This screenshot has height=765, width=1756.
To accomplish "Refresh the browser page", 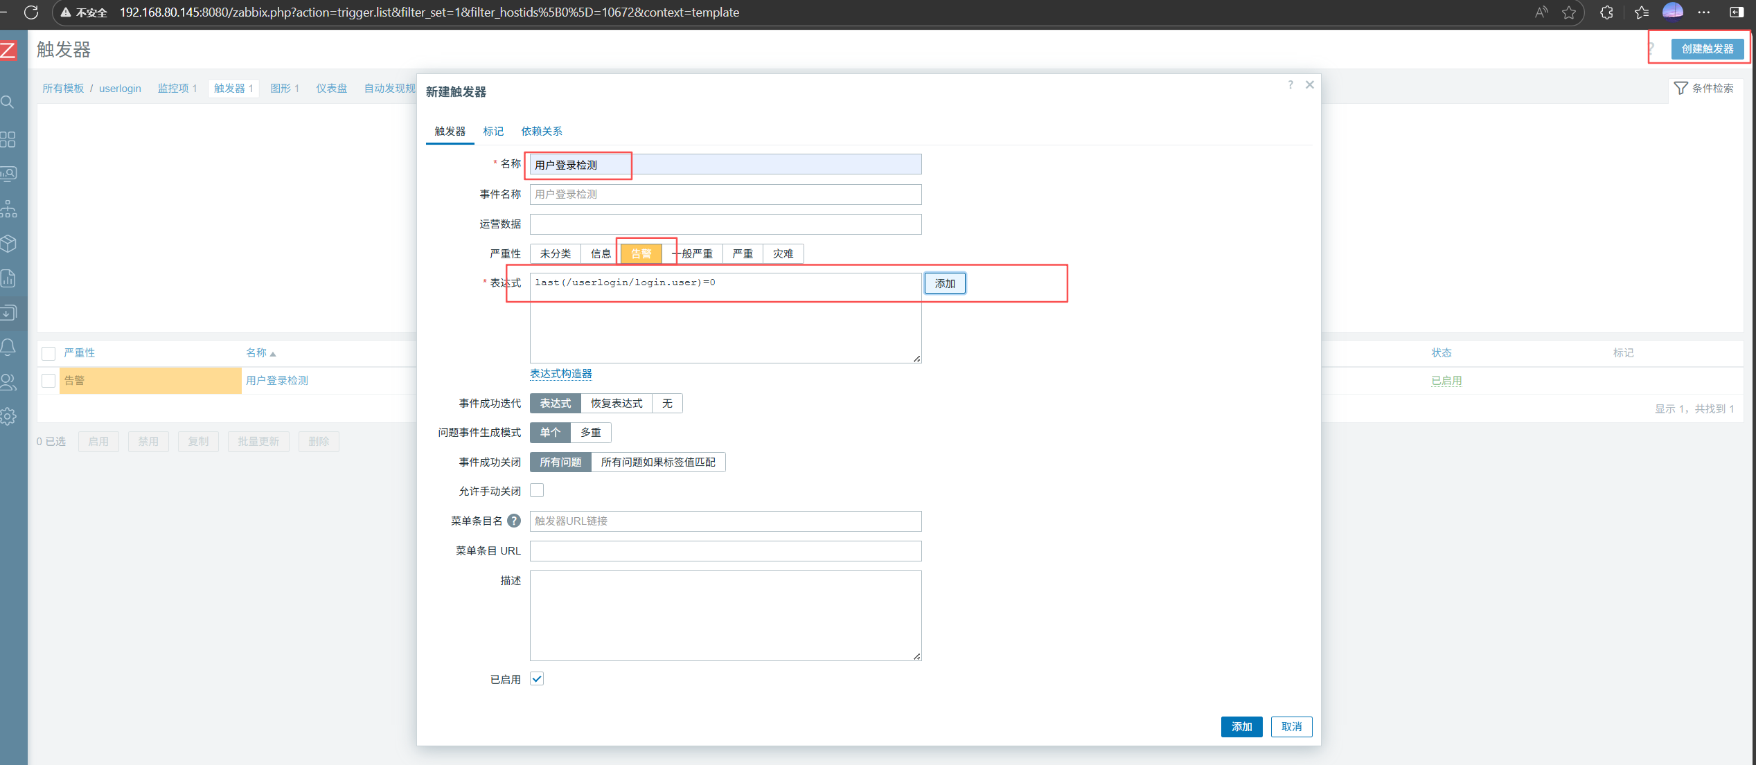I will click(x=31, y=12).
